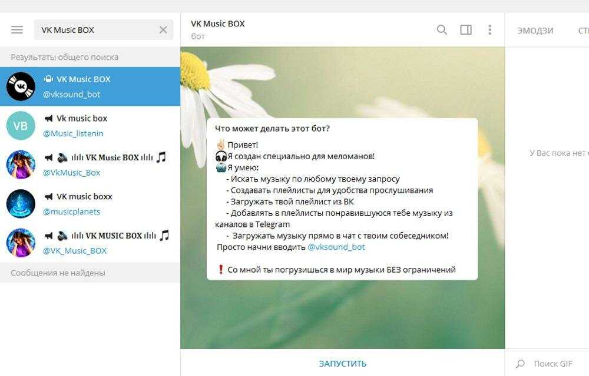Image resolution: width=589 pixels, height=376 pixels.
Task: Open the three-dot chat options menu
Action: (489, 29)
